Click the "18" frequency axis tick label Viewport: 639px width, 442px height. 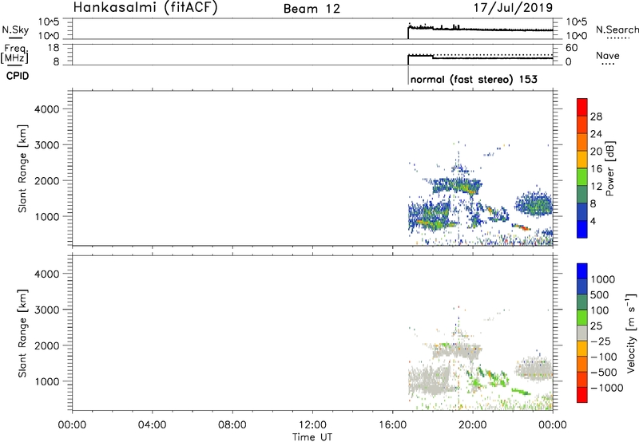click(54, 47)
